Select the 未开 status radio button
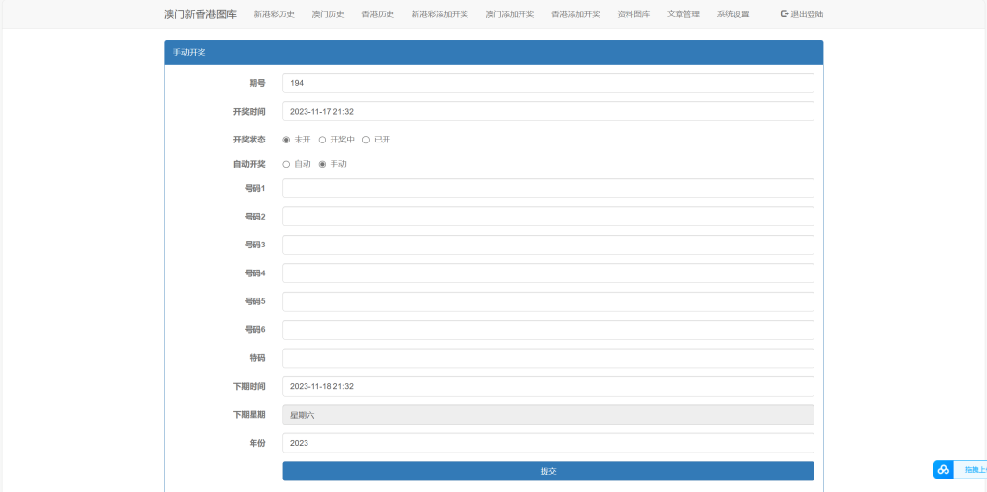Screen dimensions: 987x492 (x=286, y=140)
